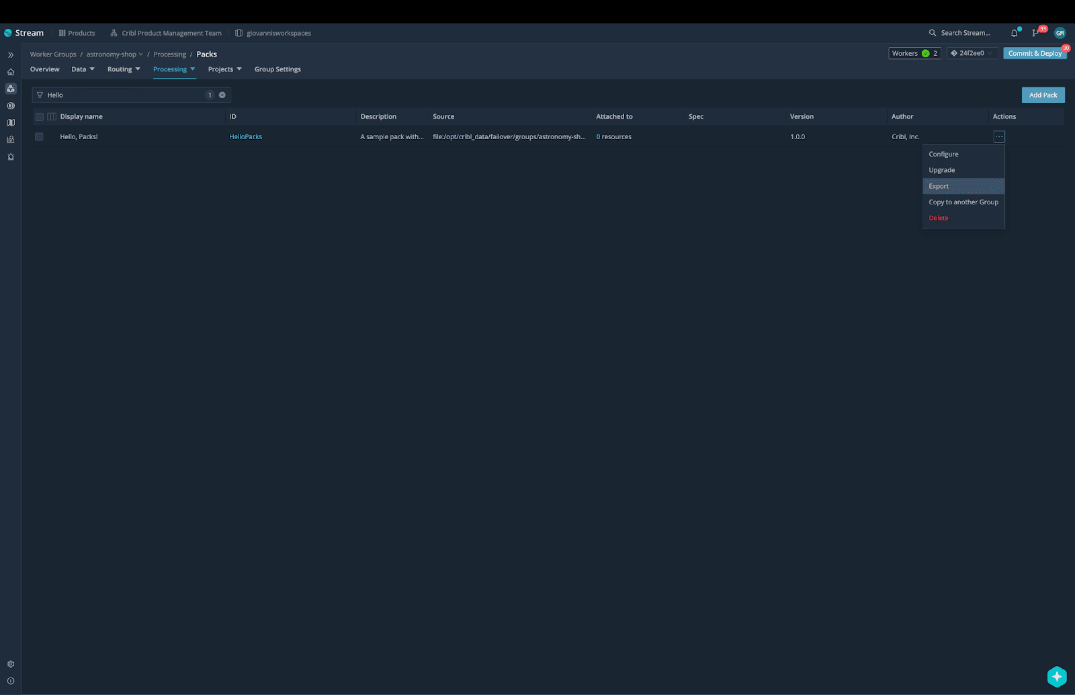Select all packs with header checkbox
Viewport: 1075px width, 695px height.
(x=39, y=116)
